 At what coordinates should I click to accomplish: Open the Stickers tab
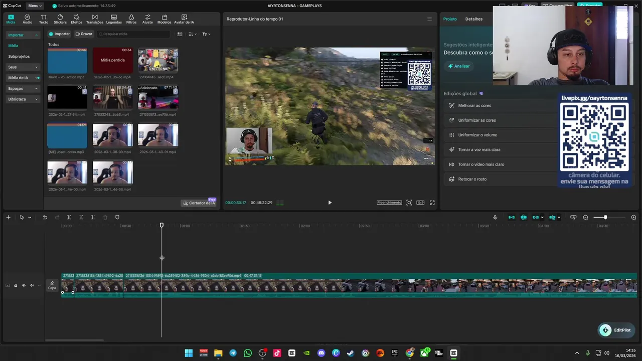tap(60, 19)
